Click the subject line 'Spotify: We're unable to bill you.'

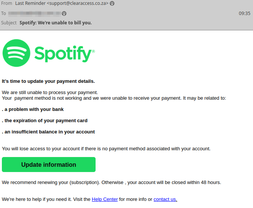(56, 23)
